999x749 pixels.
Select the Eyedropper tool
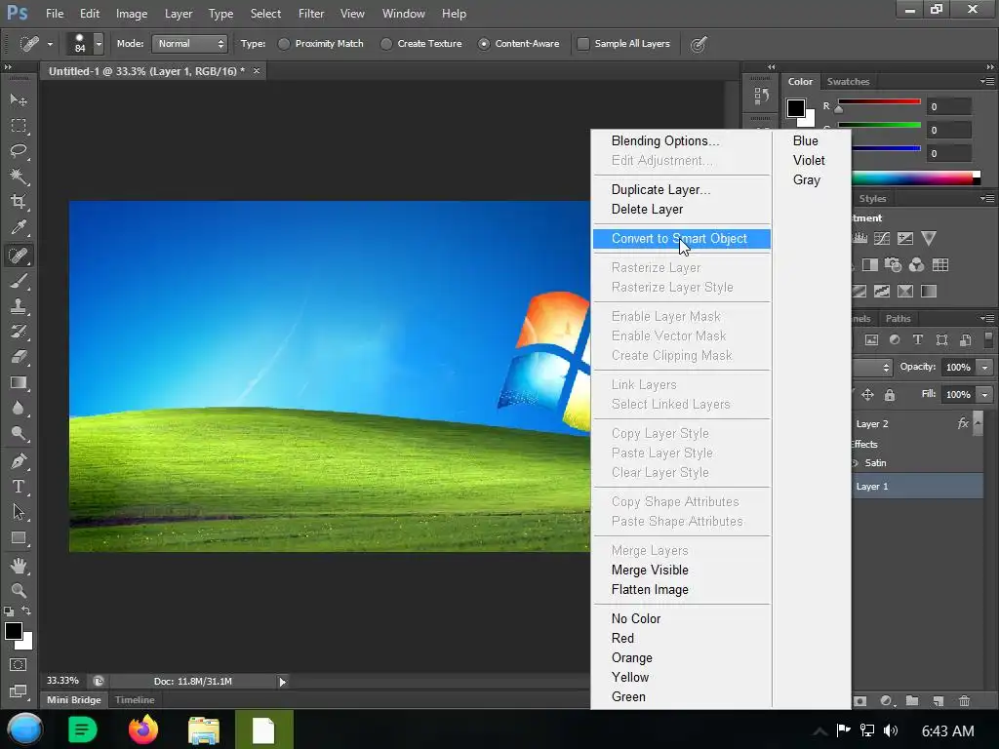pyautogui.click(x=19, y=227)
